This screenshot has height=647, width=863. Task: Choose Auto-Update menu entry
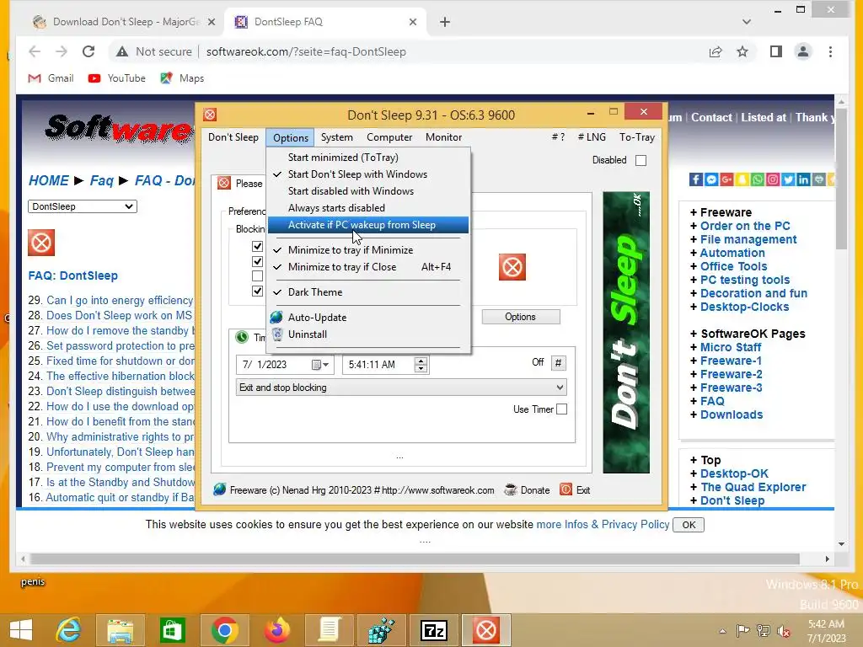click(368, 318)
